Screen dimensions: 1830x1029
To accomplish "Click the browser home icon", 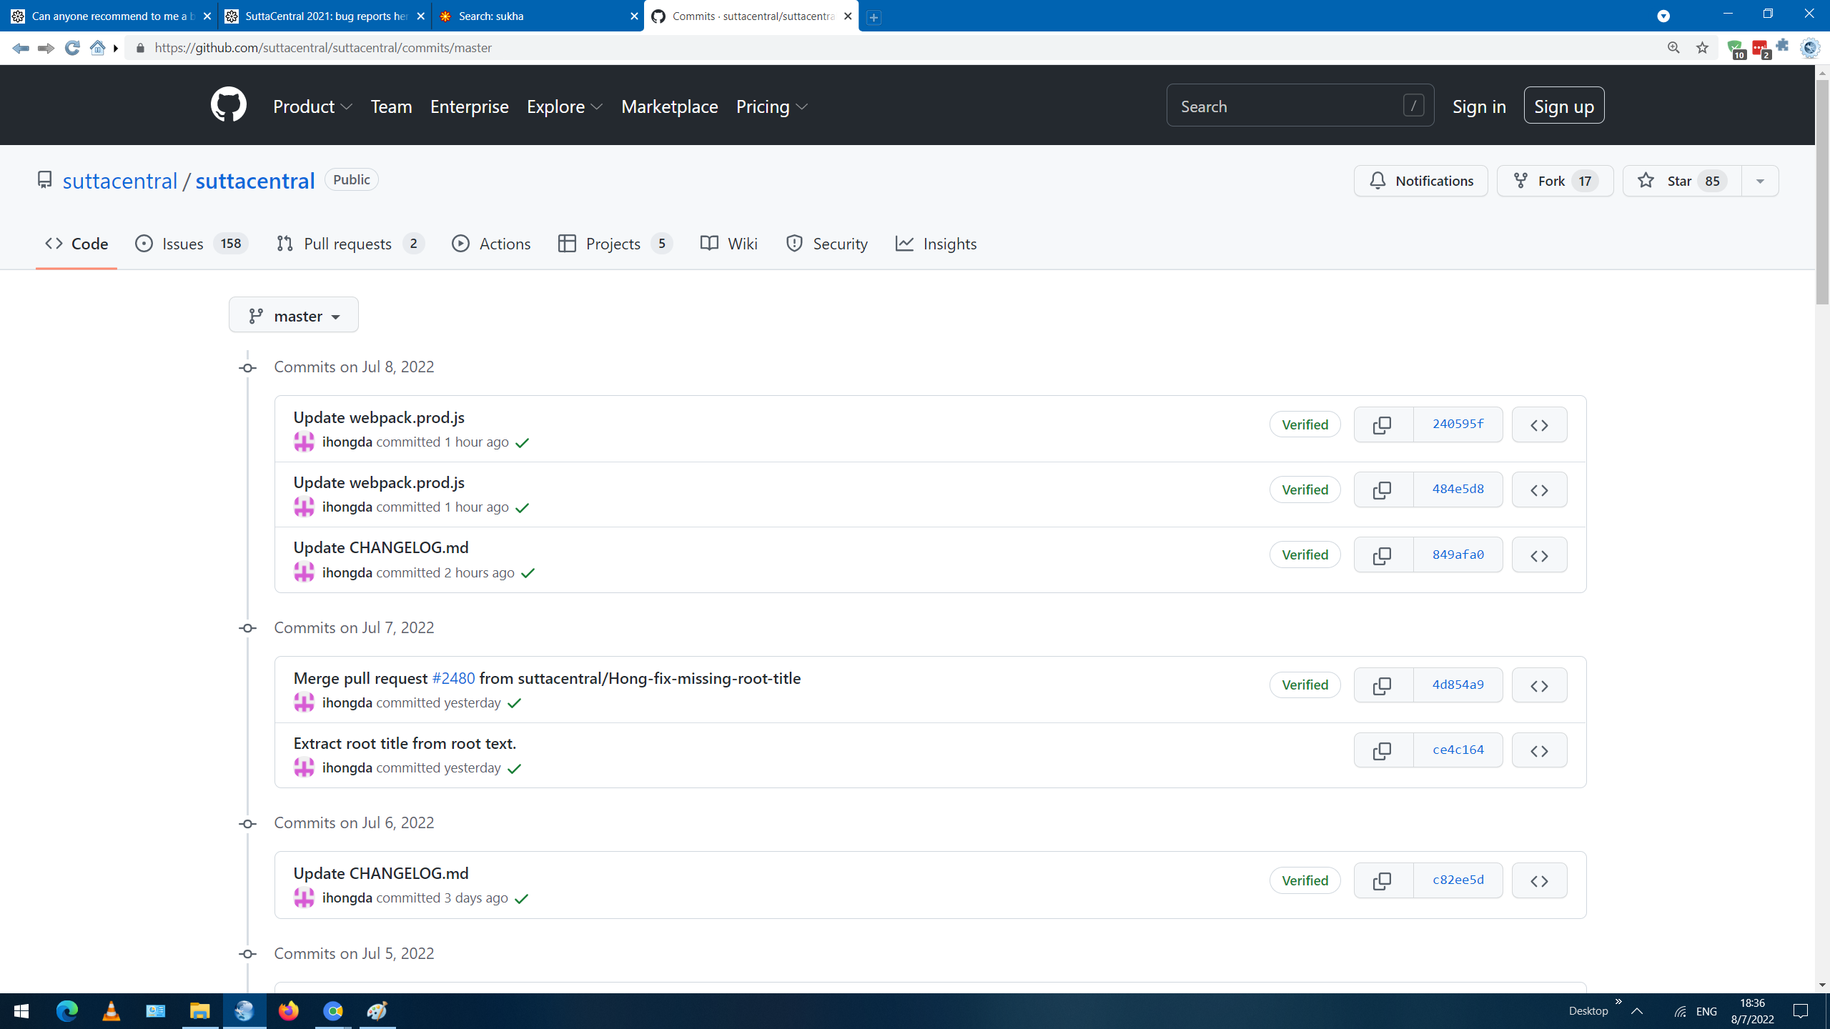I will pyautogui.click(x=98, y=48).
